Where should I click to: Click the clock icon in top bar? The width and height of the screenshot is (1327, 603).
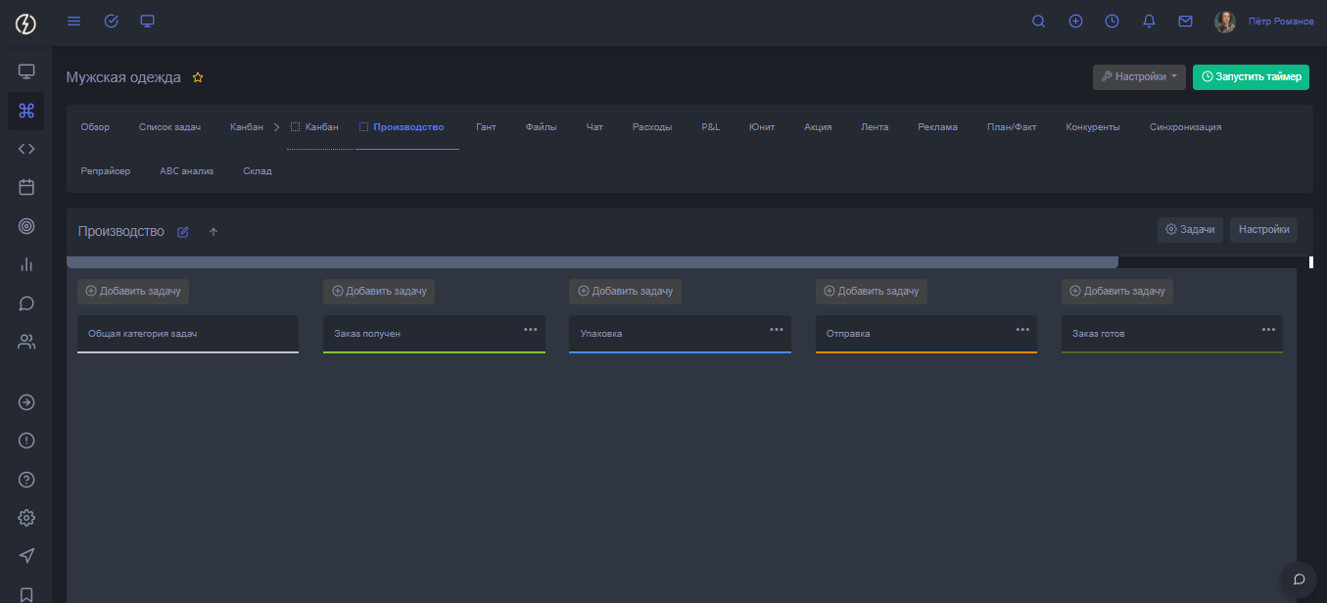coord(1112,22)
